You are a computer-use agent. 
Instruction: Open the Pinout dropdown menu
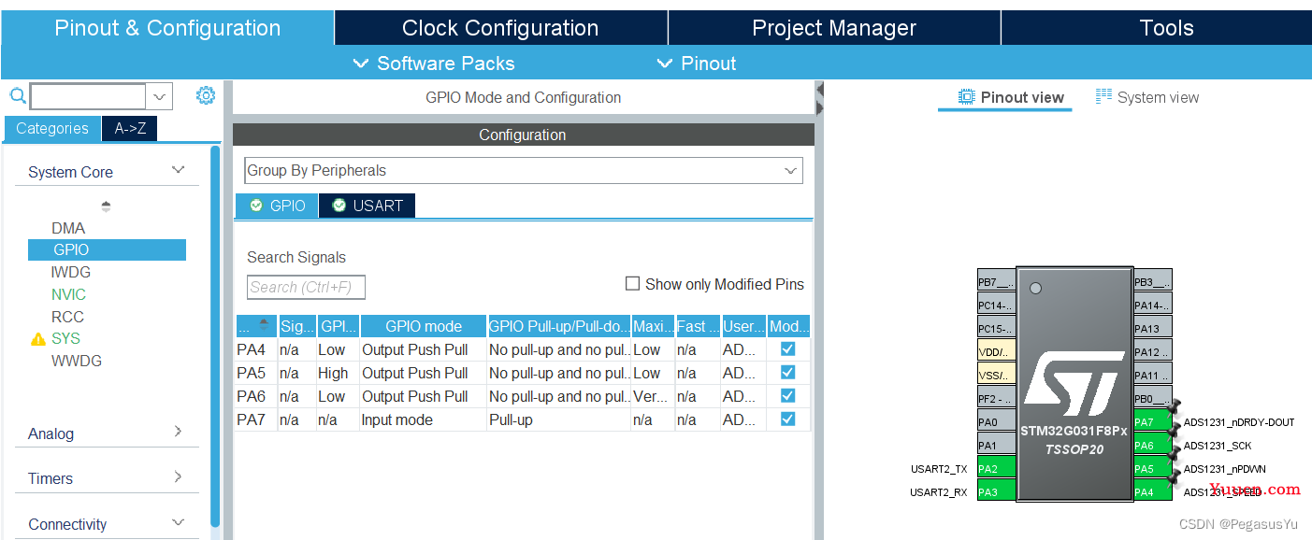point(697,64)
